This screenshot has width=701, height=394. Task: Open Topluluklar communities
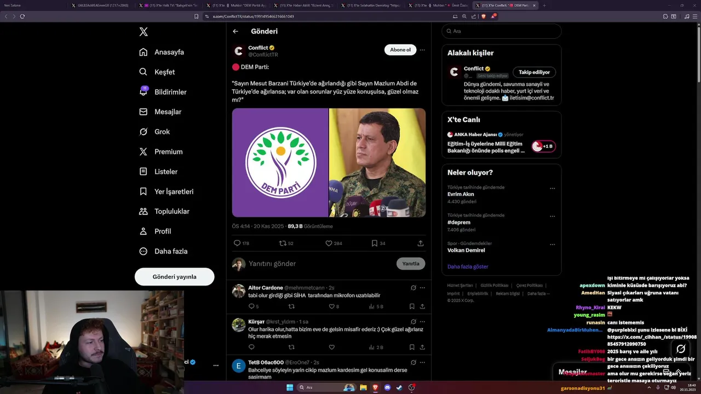pyautogui.click(x=164, y=211)
